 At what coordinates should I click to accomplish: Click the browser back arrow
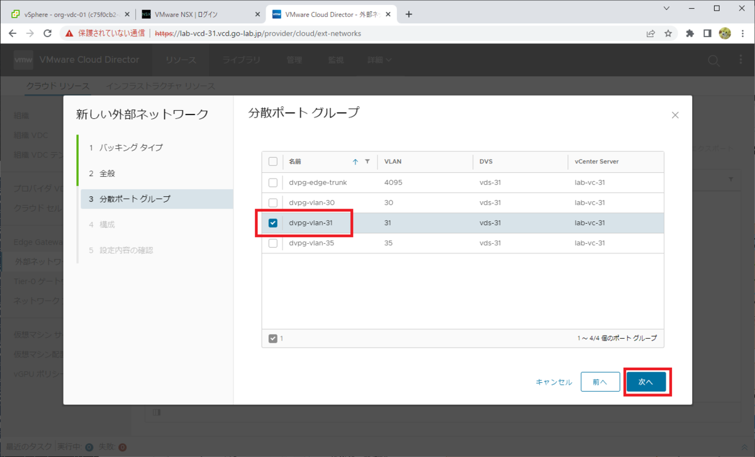point(13,33)
